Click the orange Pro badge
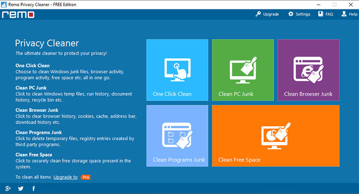Screen dimensions: 359x194 pos(86,177)
